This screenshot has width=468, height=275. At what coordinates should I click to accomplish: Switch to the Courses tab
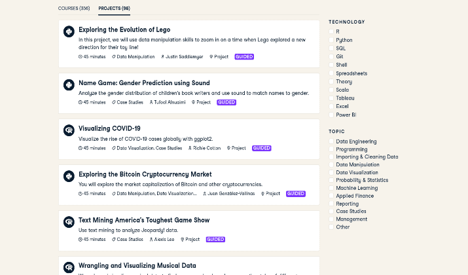pyautogui.click(x=74, y=9)
